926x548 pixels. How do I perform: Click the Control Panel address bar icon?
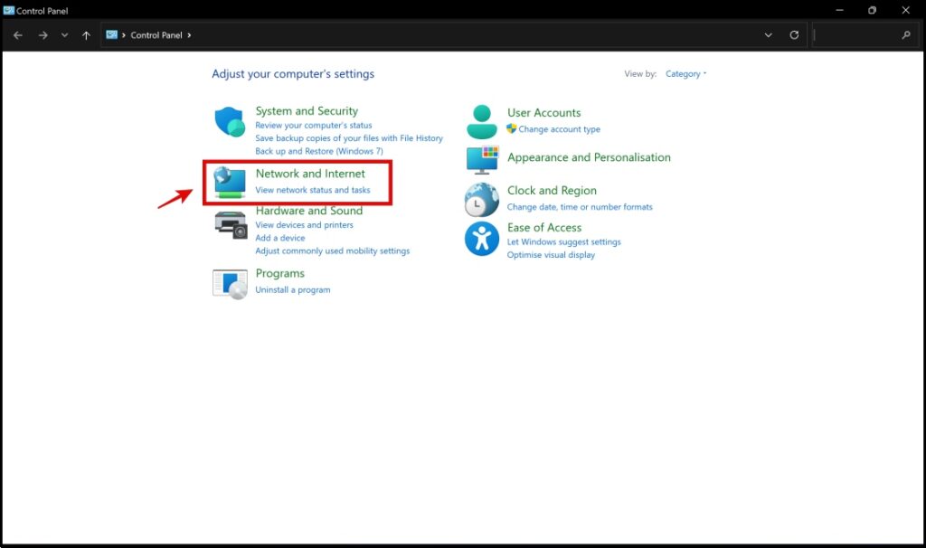click(x=111, y=35)
